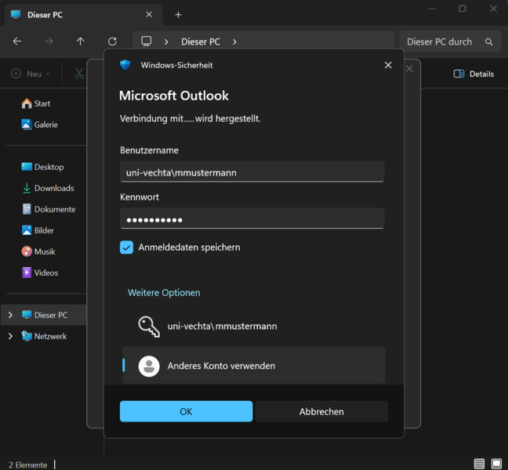Expand the Dieser PC tree node
The image size is (508, 470).
10,315
